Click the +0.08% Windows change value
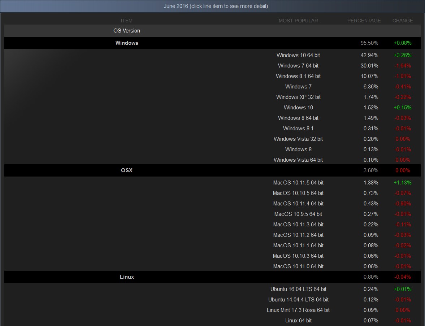425x326 pixels. 403,43
